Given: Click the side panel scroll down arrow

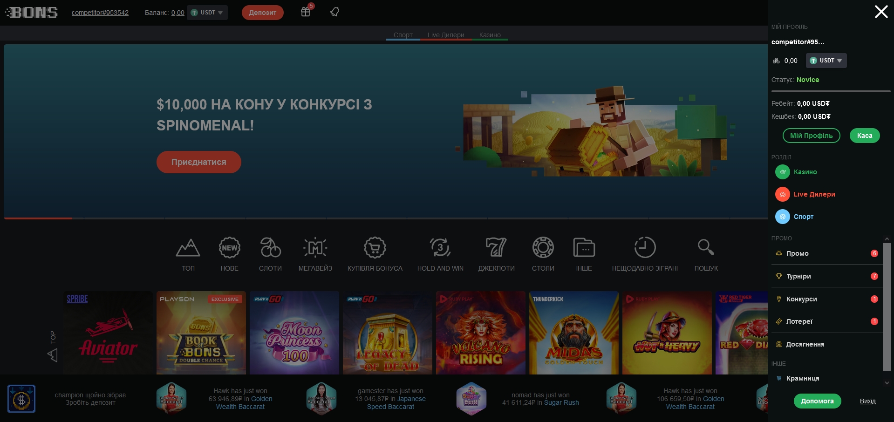Looking at the screenshot, I should (887, 383).
